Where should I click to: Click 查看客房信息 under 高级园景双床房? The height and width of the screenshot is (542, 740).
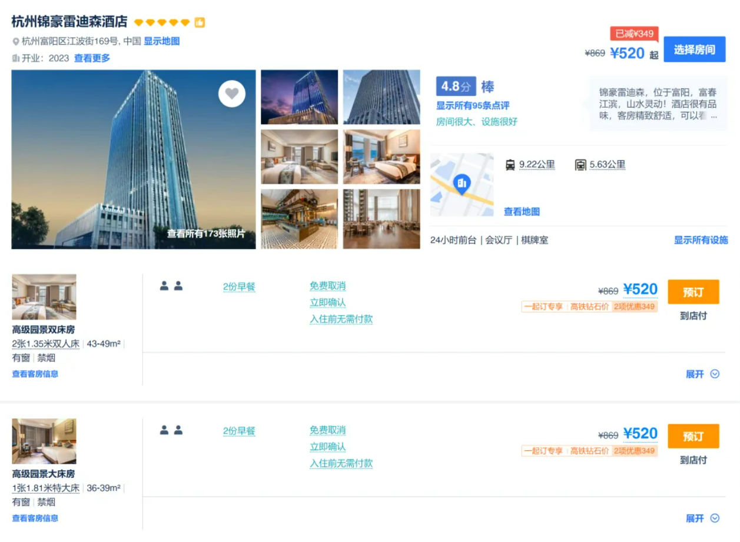pyautogui.click(x=35, y=374)
